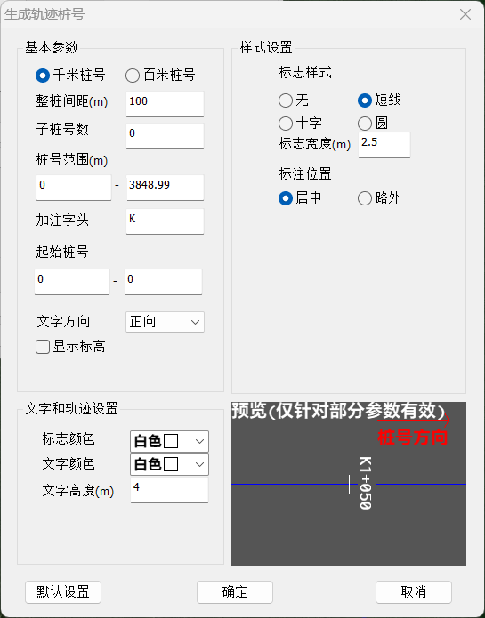Close the 生成轨迹桩号 dialog

465,14
